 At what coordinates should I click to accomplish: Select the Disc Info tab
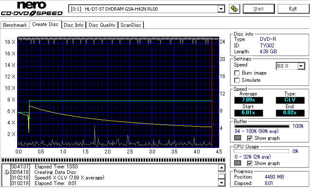coord(74,25)
